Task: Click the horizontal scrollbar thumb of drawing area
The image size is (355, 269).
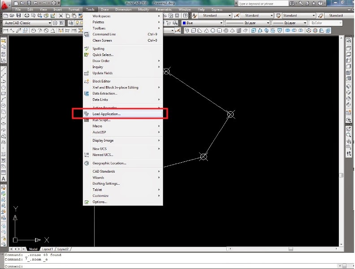Action: [291, 249]
